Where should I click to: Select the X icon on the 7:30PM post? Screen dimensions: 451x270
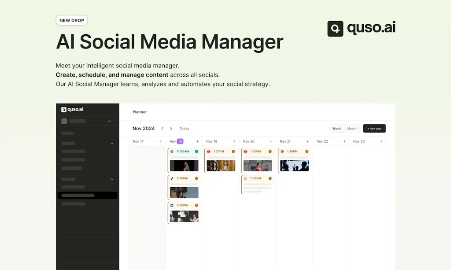245,178
